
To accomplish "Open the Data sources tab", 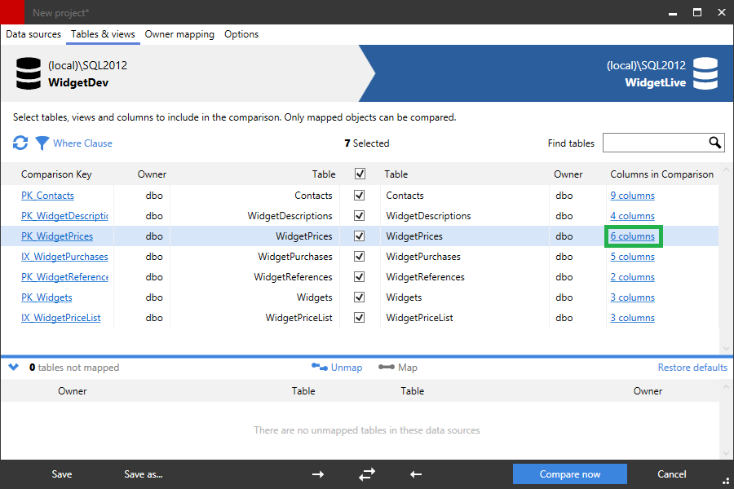I will pyautogui.click(x=33, y=34).
